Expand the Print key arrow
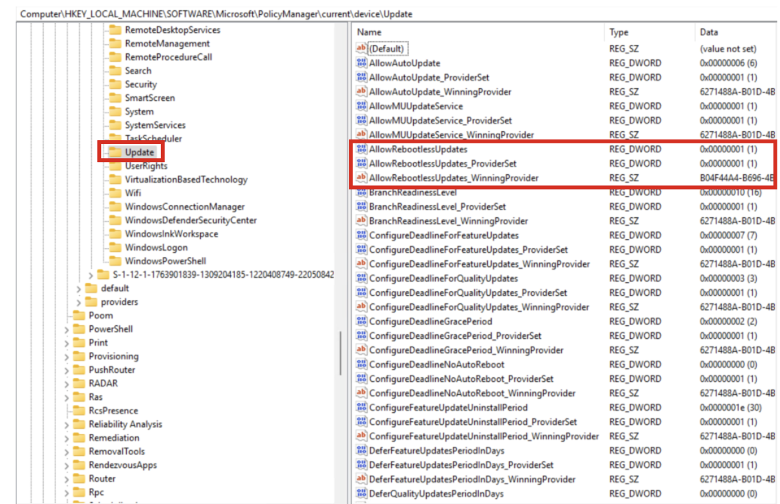Screen dimensions: 780x504 coord(66,343)
